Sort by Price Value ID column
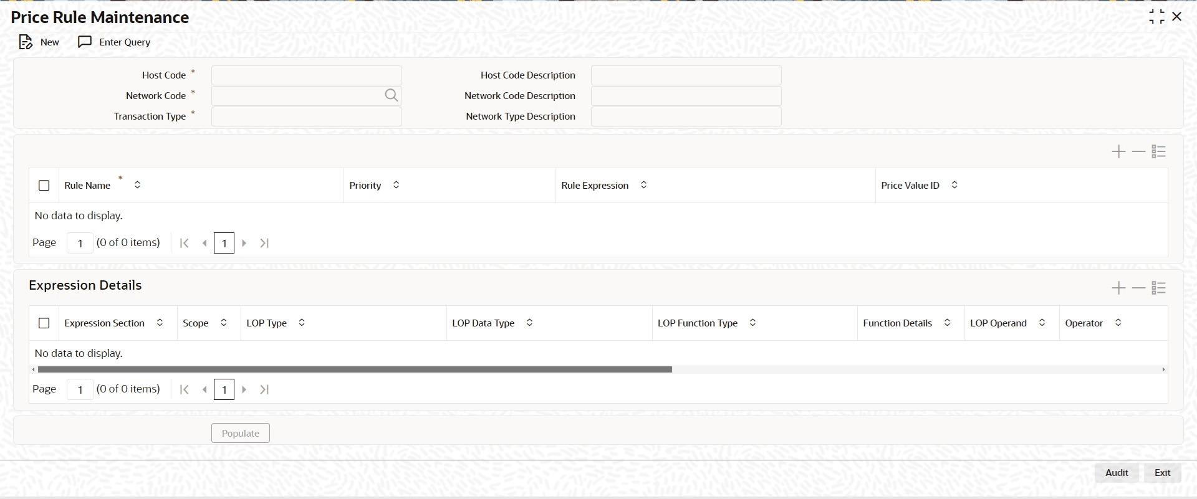Viewport: 1197px width, 499px height. [x=954, y=185]
